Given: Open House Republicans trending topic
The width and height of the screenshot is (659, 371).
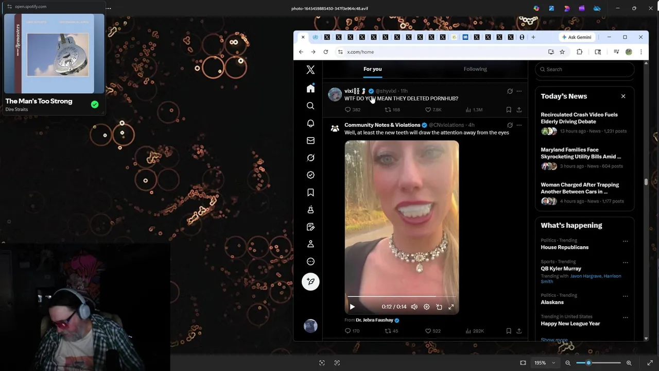Looking at the screenshot, I should tap(565, 247).
